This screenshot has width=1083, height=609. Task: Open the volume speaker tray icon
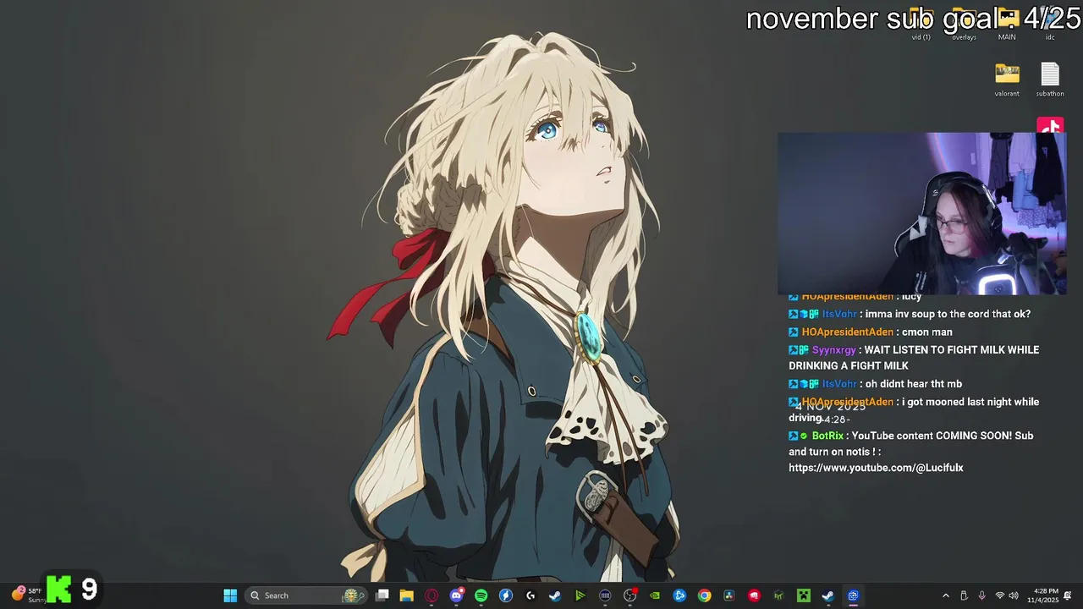[1014, 595]
